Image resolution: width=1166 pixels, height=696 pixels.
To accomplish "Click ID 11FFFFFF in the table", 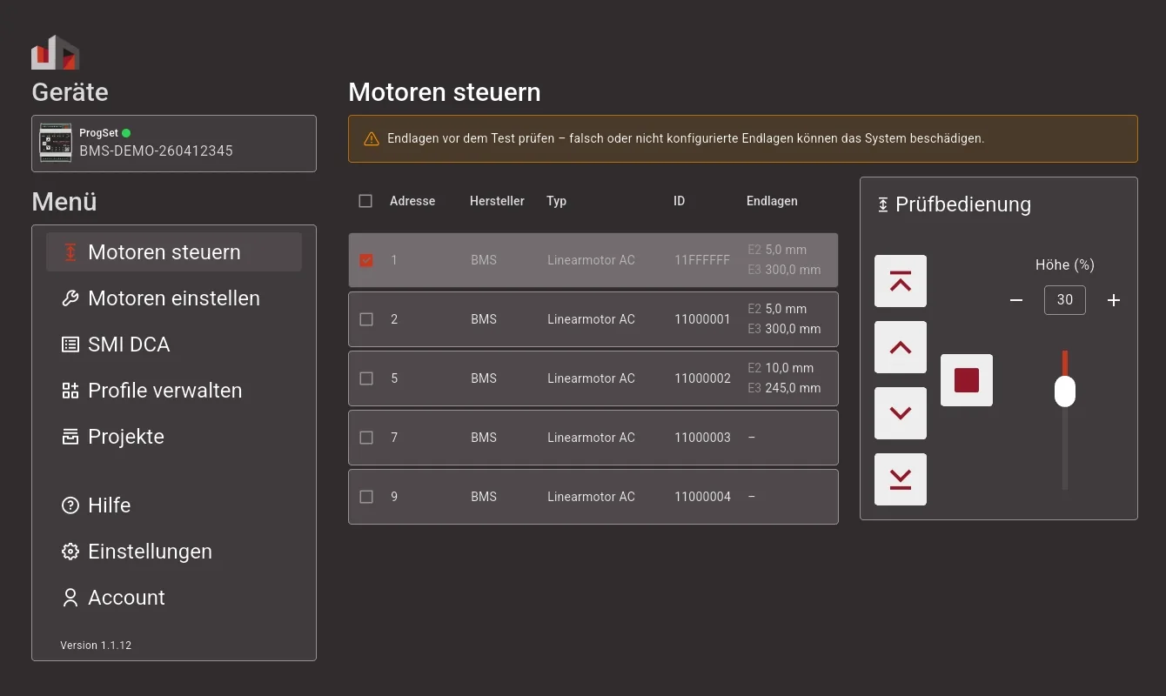I will coord(702,260).
